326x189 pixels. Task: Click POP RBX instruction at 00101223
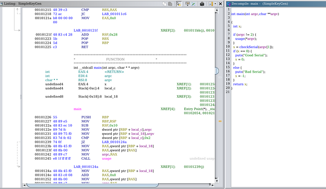[95, 39]
